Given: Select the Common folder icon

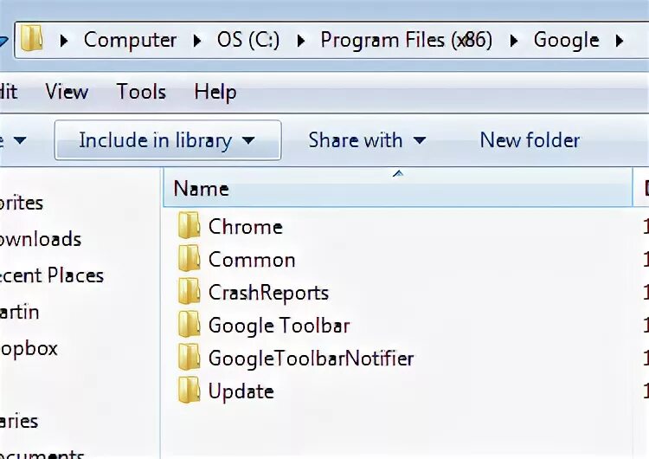Looking at the screenshot, I should pyautogui.click(x=190, y=258).
